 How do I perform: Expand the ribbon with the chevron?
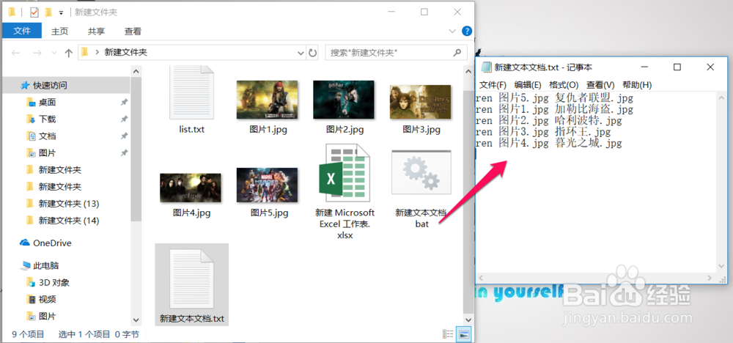click(x=452, y=32)
